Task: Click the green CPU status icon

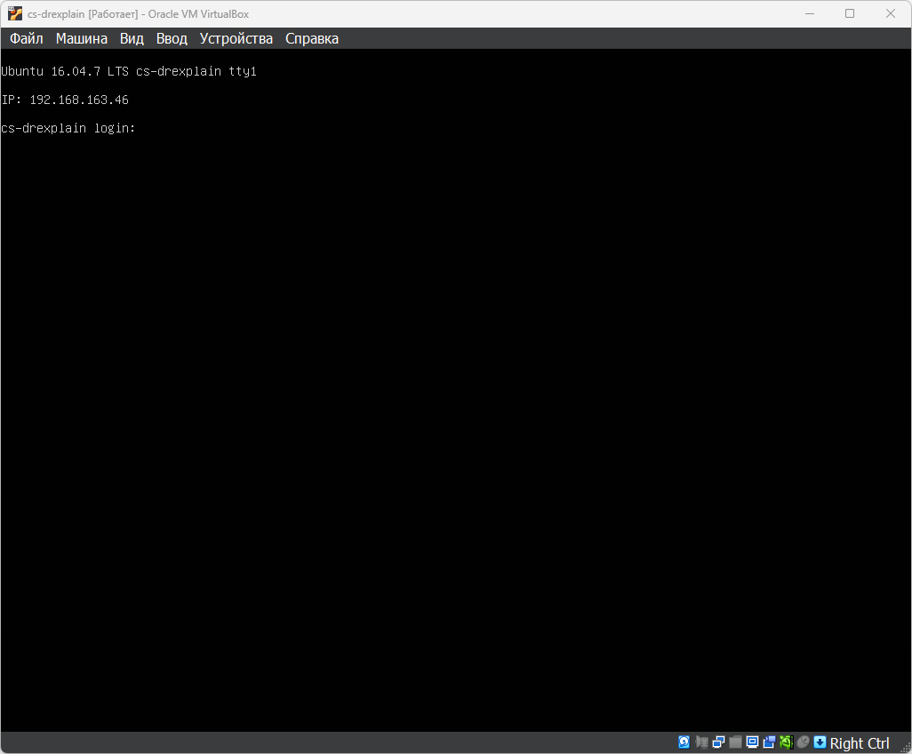Action: pyautogui.click(x=786, y=742)
